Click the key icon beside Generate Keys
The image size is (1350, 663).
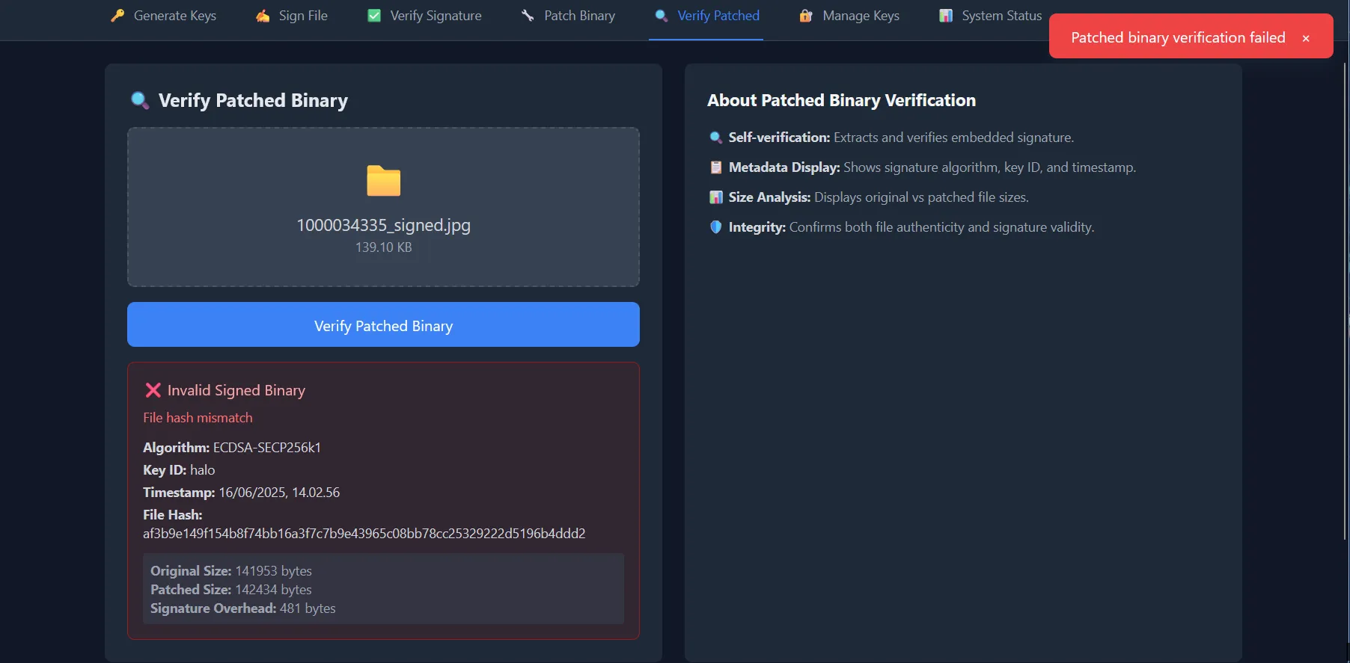click(x=117, y=16)
